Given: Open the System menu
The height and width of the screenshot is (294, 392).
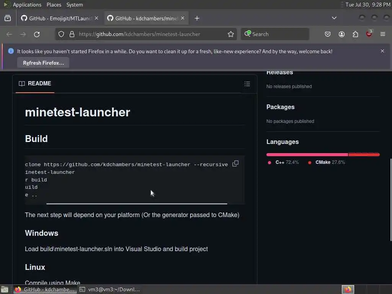Looking at the screenshot, I should pos(75,5).
